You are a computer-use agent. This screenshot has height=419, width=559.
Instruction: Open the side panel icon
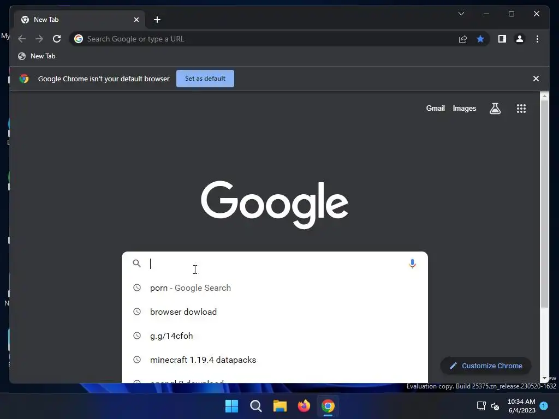pos(502,39)
